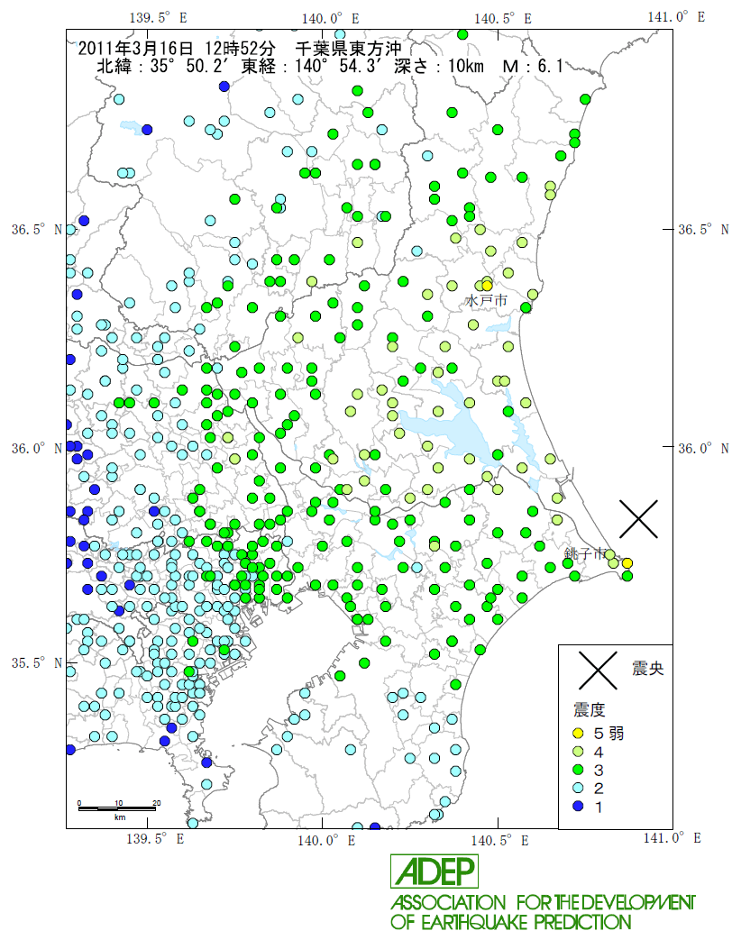Click the 千葉県東方沖 location title
Screen dimensions: 741x940
(348, 48)
